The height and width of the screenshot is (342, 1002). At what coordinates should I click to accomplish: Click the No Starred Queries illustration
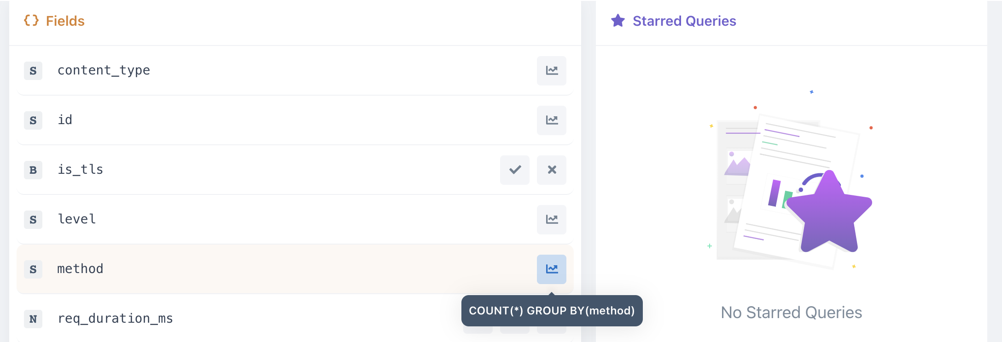click(x=791, y=179)
